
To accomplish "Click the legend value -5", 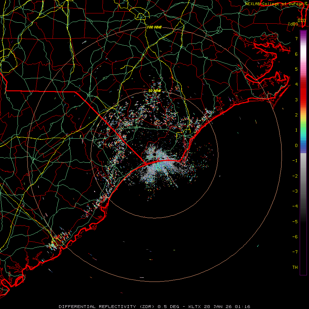I will (295, 222).
